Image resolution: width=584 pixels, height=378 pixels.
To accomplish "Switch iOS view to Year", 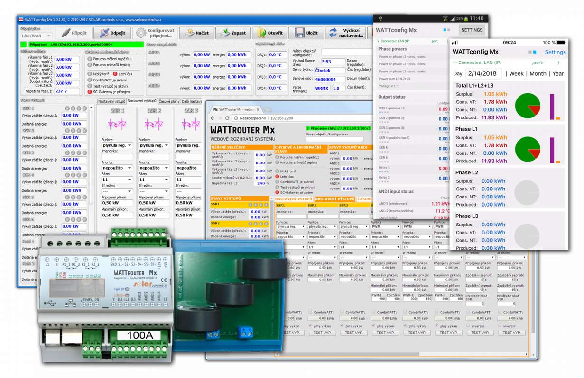I will pyautogui.click(x=558, y=73).
